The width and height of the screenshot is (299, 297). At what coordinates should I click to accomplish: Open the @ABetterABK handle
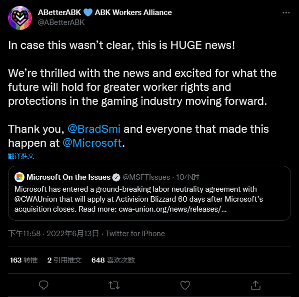click(x=61, y=22)
